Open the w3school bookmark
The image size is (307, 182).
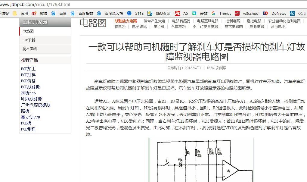[x=247, y=13]
